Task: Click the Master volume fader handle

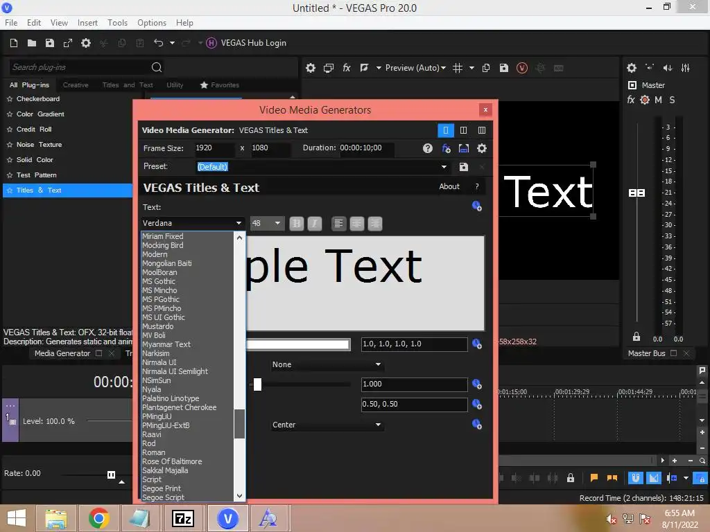Action: 637,193
